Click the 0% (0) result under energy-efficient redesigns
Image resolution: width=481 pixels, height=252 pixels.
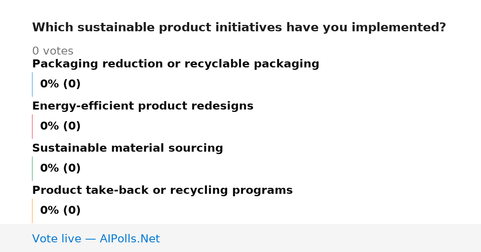pos(60,126)
